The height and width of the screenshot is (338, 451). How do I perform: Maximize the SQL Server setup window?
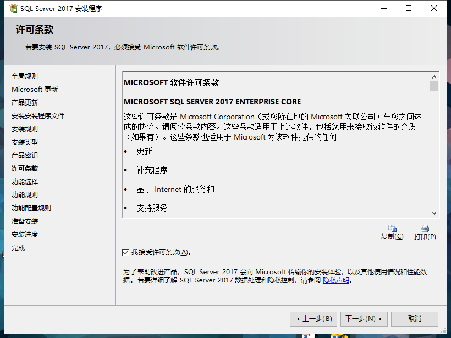tap(409, 9)
